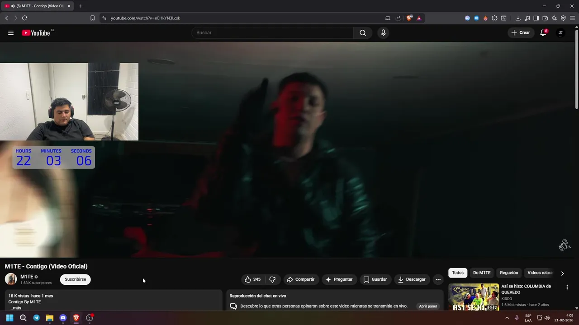Click the ESP LAA language indicator
This screenshot has width=579, height=325.
[x=528, y=318]
